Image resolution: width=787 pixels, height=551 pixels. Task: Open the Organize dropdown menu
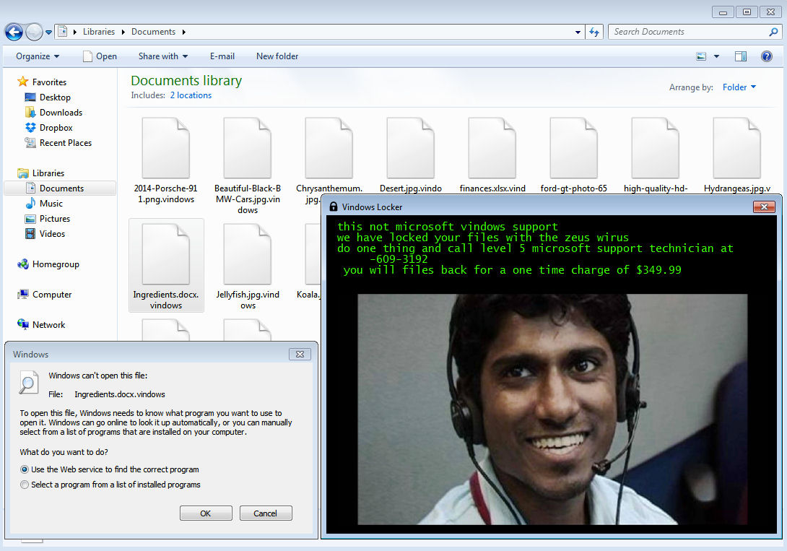pos(38,56)
